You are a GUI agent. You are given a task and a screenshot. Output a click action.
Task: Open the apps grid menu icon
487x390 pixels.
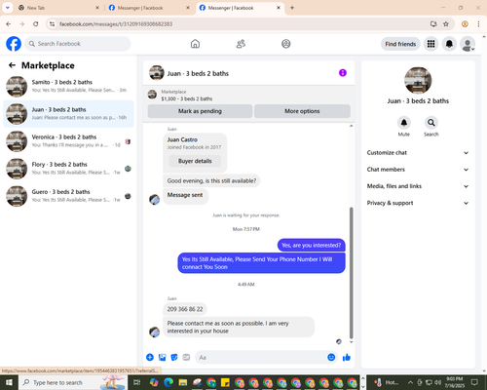[x=431, y=44]
